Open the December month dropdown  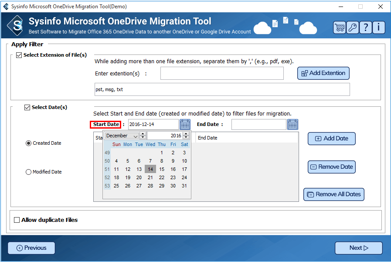(122, 136)
